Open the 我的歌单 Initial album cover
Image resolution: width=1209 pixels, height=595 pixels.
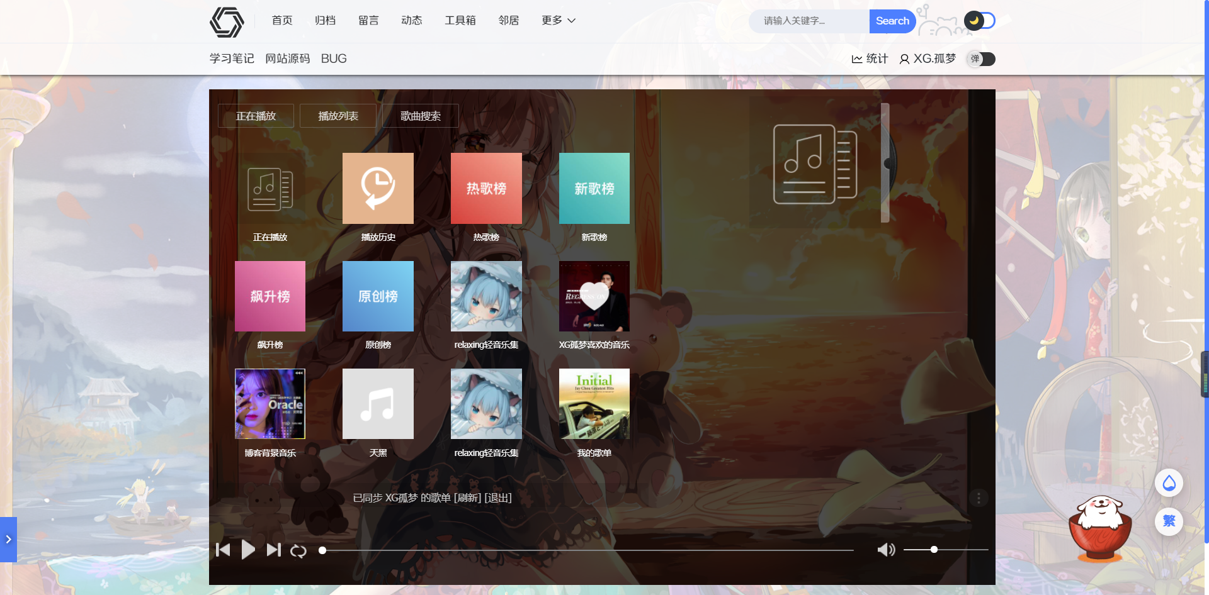(x=594, y=404)
